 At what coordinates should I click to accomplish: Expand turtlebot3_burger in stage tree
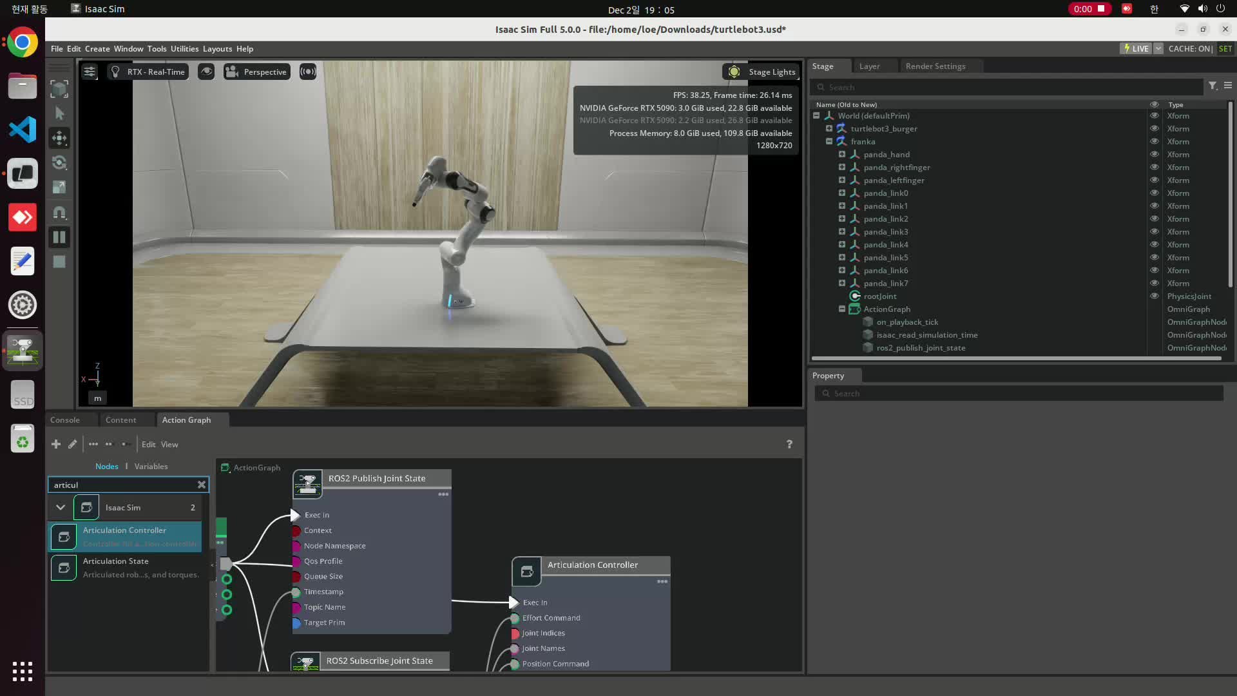point(829,129)
